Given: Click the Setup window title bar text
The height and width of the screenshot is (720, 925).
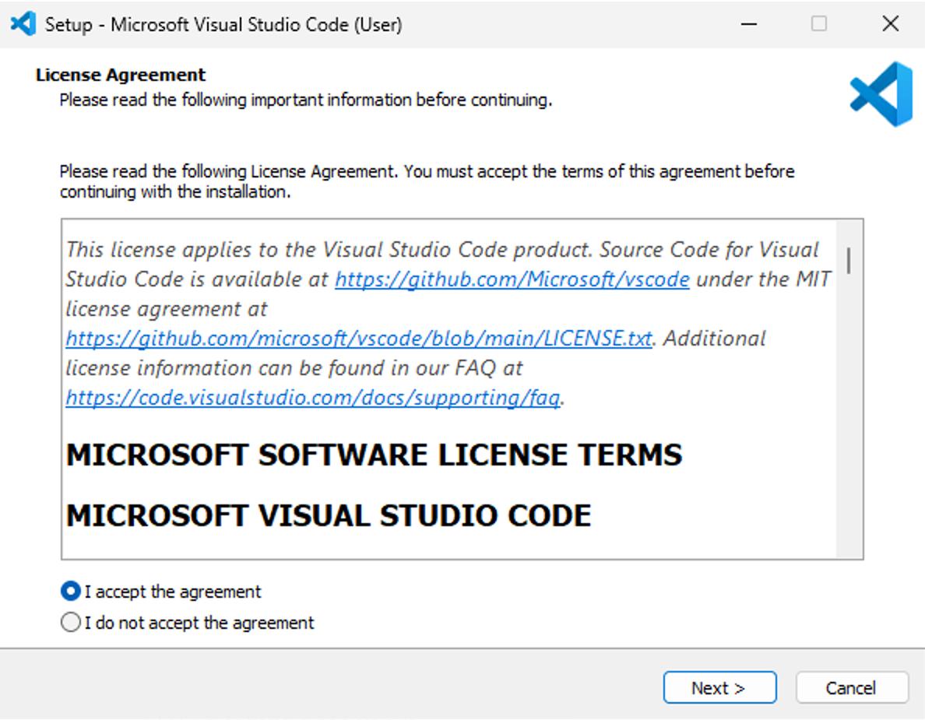Looking at the screenshot, I should (x=223, y=24).
